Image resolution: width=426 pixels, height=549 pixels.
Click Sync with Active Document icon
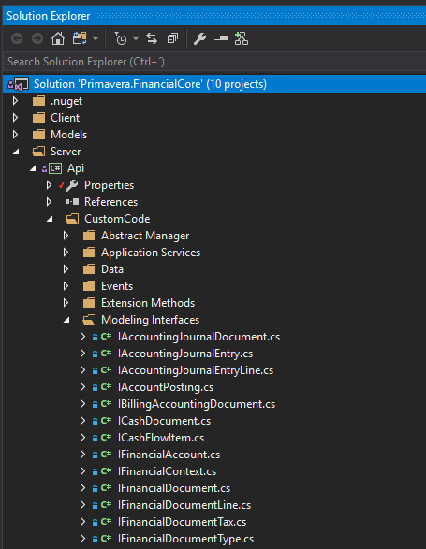(152, 38)
